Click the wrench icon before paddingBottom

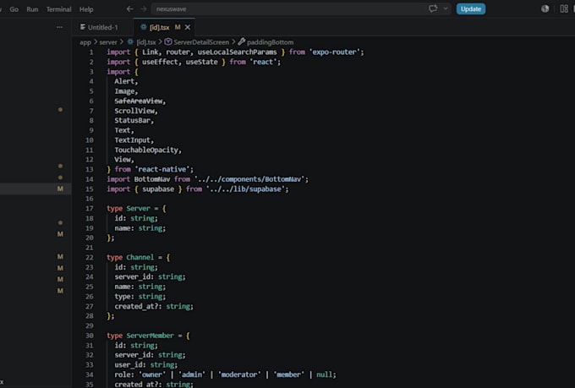tap(242, 41)
